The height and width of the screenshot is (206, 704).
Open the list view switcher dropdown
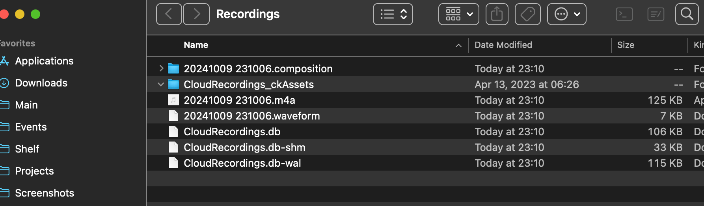393,14
